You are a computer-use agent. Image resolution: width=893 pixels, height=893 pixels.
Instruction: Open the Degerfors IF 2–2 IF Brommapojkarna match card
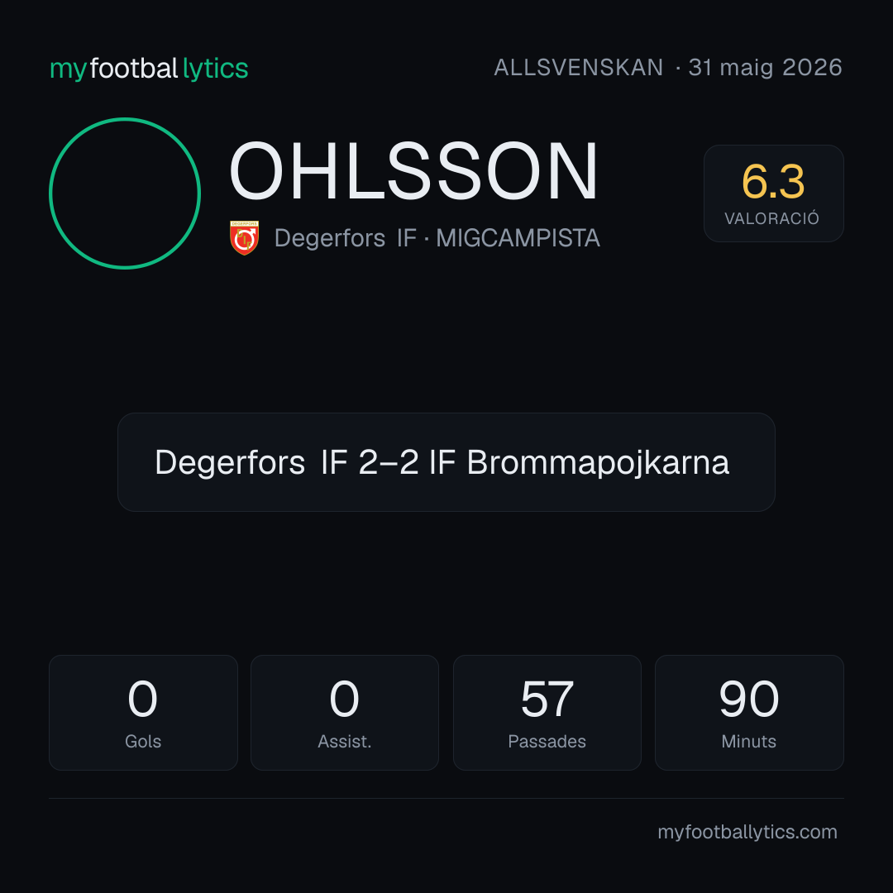point(446,462)
